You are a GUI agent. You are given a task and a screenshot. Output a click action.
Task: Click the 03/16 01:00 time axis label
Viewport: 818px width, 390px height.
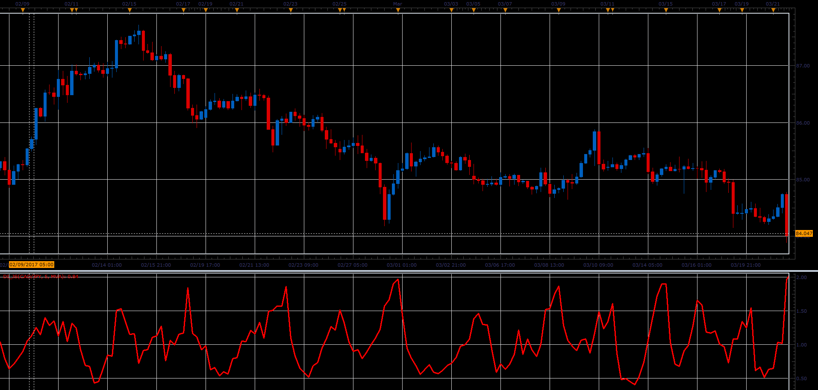point(697,265)
